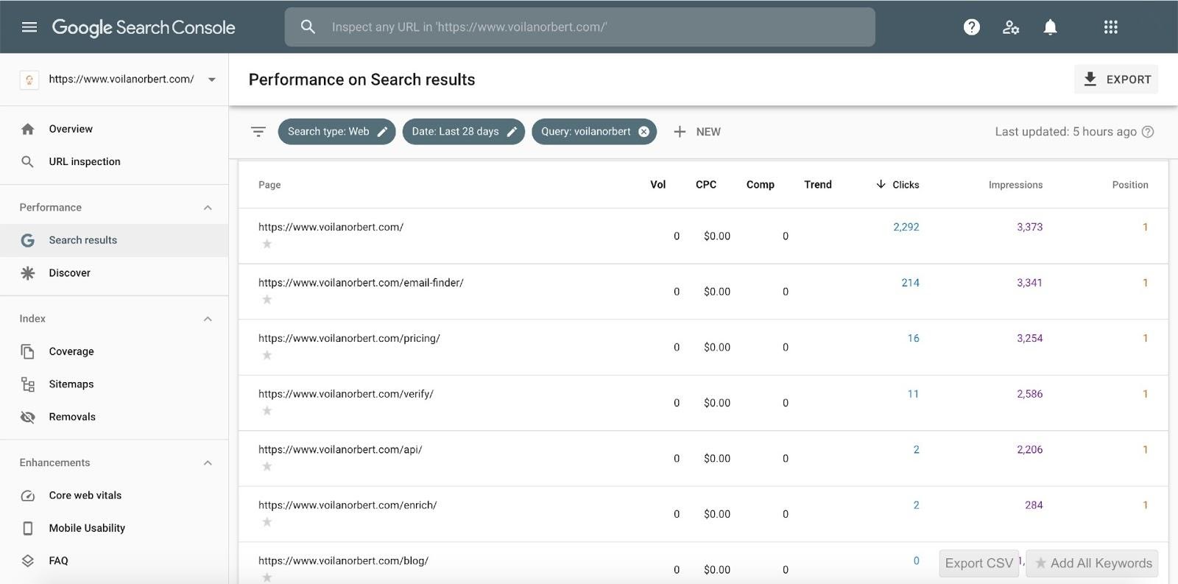
Task: Click the email-finder page URL
Action: point(361,283)
